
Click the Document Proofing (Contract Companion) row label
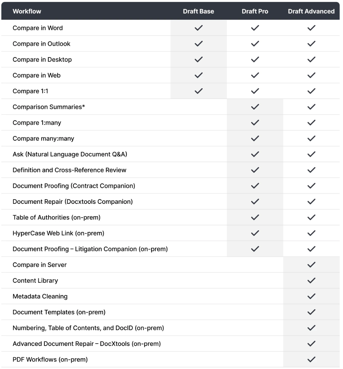tap(74, 186)
